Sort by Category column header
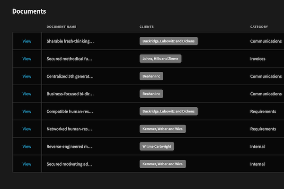The height and width of the screenshot is (189, 284). click(259, 27)
